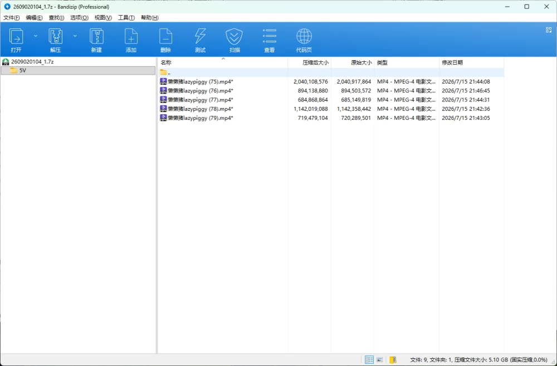Switch to details list view in status bar
Viewport: 557px width, 366px height.
pos(369,360)
